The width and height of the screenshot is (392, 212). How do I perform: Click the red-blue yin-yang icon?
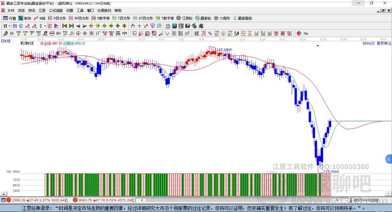(x=299, y=34)
